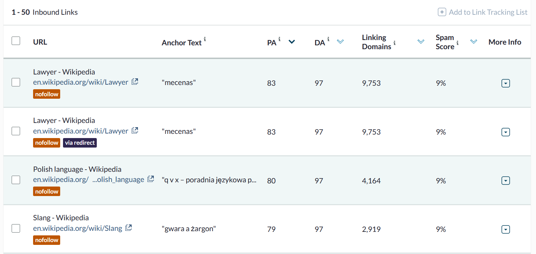Check the Polish language - Wikipedia row checkbox
The width and height of the screenshot is (536, 254).
16,180
